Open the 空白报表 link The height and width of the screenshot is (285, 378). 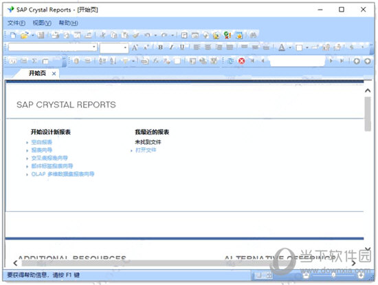point(42,142)
